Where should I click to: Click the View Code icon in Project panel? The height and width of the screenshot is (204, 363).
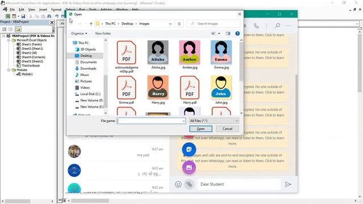coord(5,29)
